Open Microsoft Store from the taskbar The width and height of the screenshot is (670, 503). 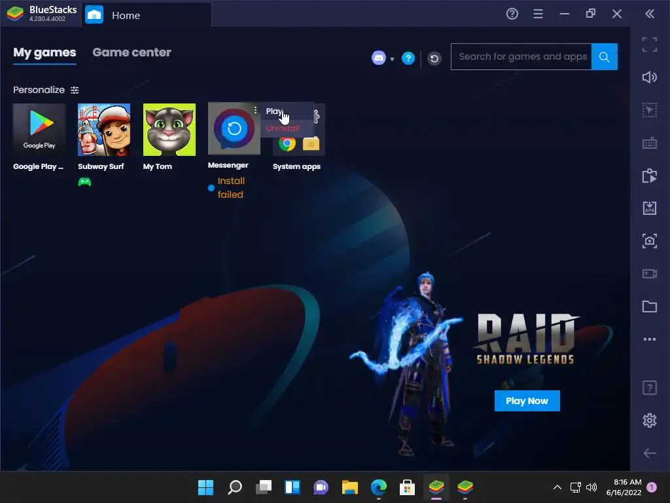coord(407,487)
